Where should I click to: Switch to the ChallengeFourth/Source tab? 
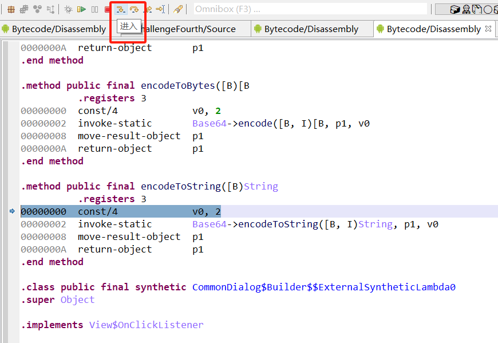tap(188, 29)
